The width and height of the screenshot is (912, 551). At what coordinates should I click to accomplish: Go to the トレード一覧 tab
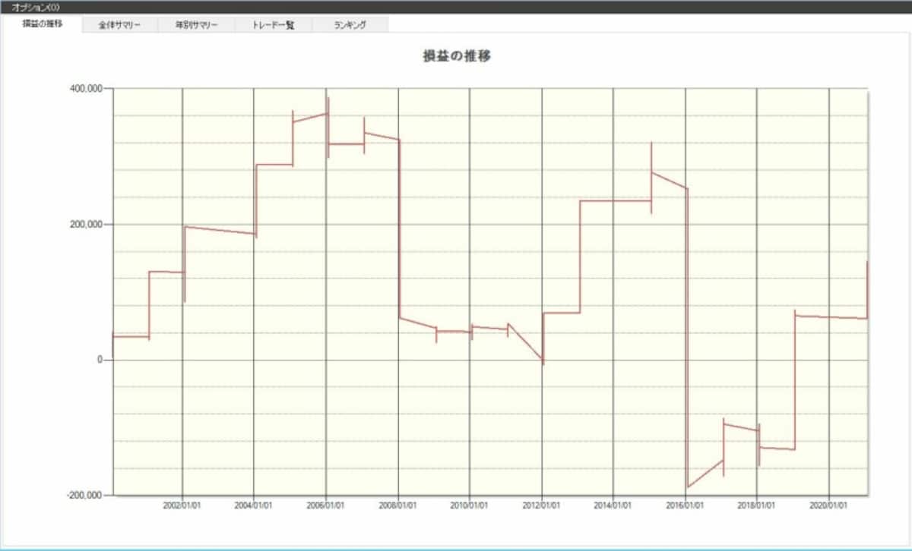[x=273, y=25]
